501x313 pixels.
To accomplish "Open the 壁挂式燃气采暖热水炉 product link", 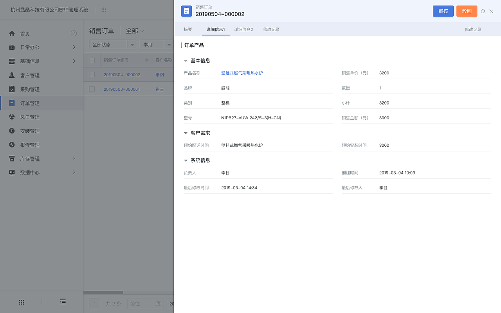I will point(241,73).
